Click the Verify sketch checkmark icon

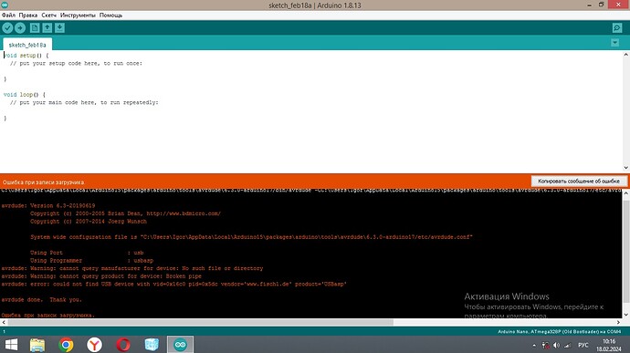click(x=7, y=27)
